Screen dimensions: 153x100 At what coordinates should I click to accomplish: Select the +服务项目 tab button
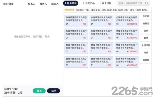point(71,3)
